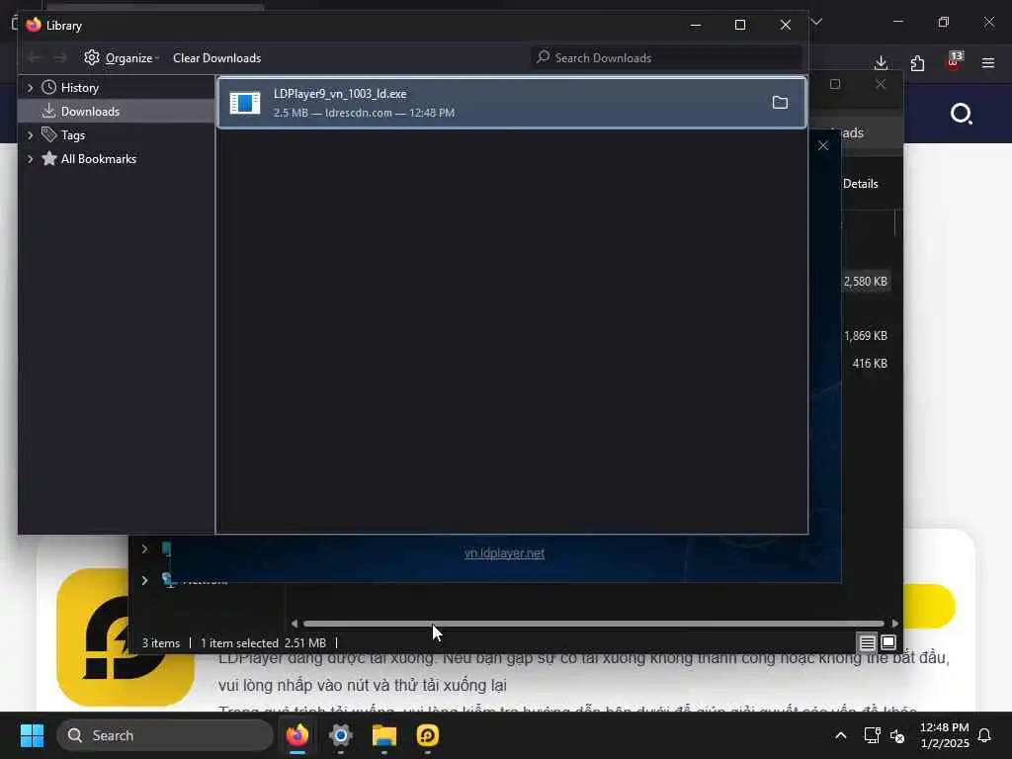Open File Explorer from taskbar
Image resolution: width=1012 pixels, height=759 pixels.
[x=384, y=735]
